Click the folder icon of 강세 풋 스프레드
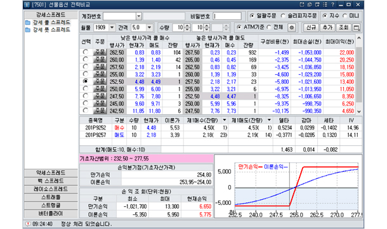Viewport: 387px width, 229px height. tap(28, 30)
